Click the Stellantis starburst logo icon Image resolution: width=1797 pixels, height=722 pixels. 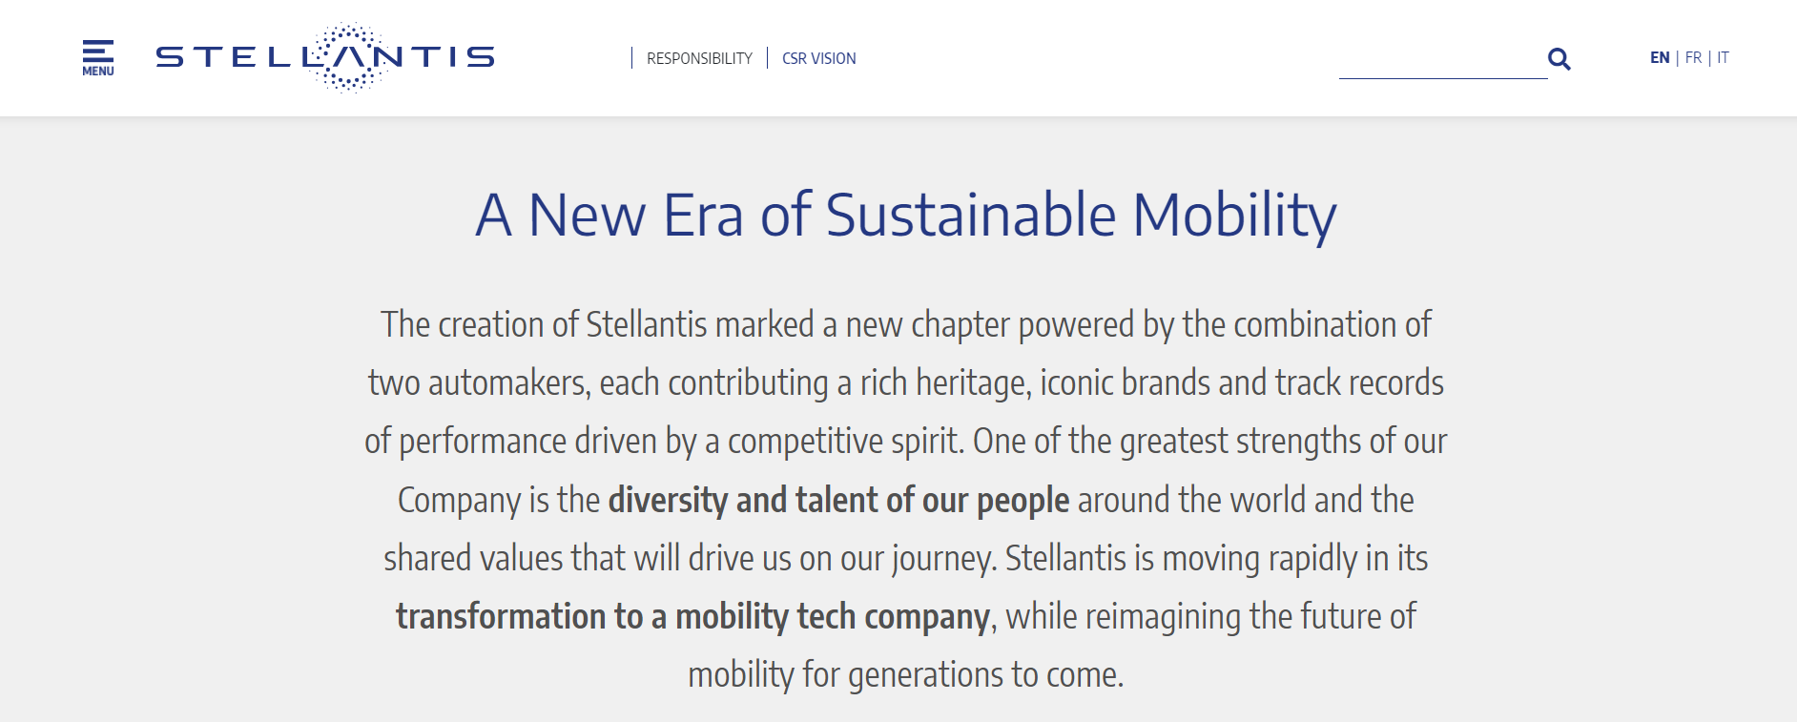pos(350,56)
